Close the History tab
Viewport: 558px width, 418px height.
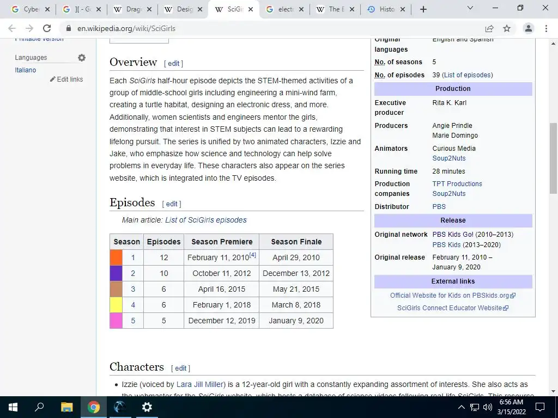403,9
